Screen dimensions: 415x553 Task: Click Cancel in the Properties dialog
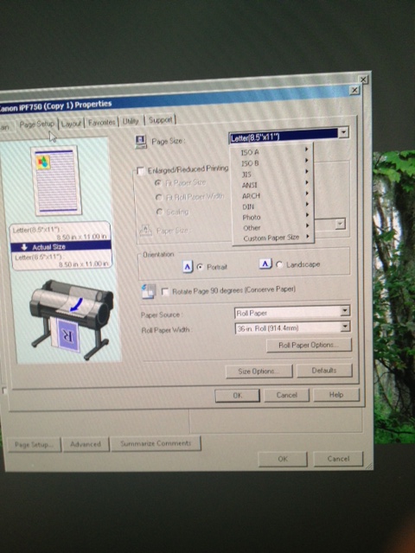point(286,395)
